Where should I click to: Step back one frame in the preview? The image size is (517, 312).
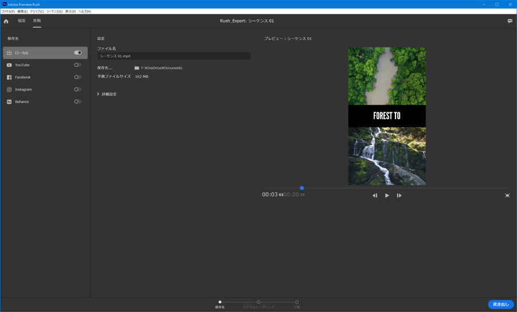tap(375, 196)
